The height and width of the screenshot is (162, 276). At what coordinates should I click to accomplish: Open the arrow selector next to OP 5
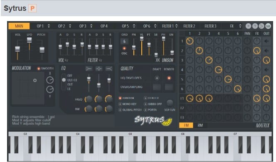coord(134,26)
